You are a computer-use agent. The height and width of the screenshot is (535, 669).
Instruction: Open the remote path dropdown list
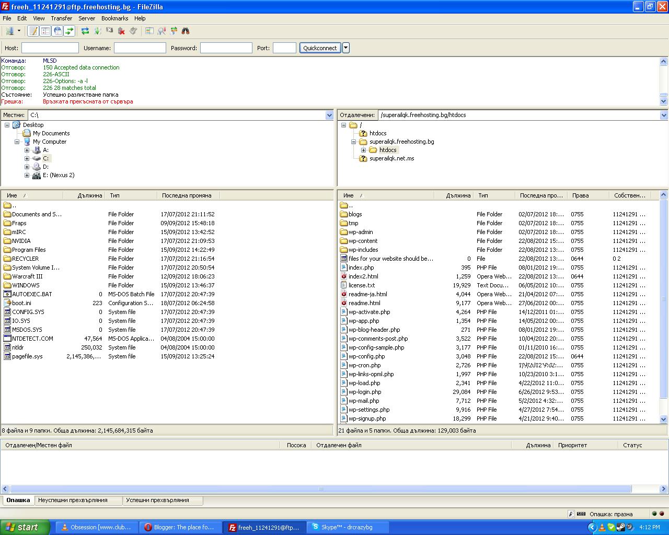pyautogui.click(x=664, y=115)
